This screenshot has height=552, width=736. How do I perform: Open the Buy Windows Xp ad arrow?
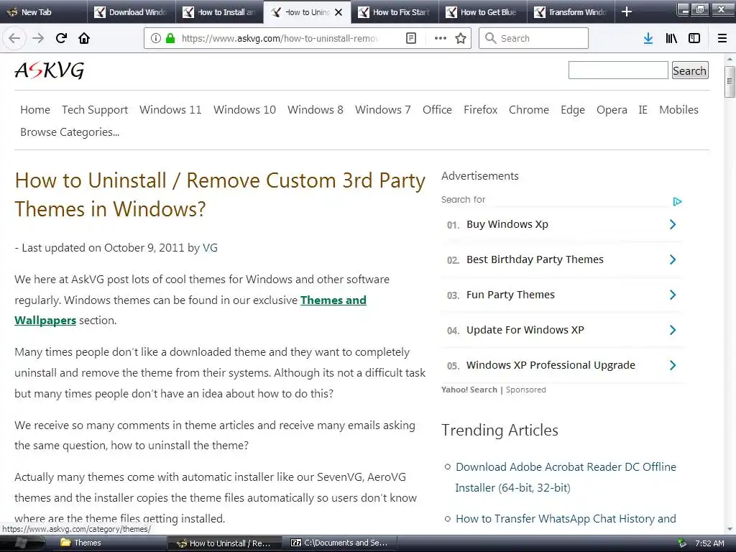tap(672, 224)
